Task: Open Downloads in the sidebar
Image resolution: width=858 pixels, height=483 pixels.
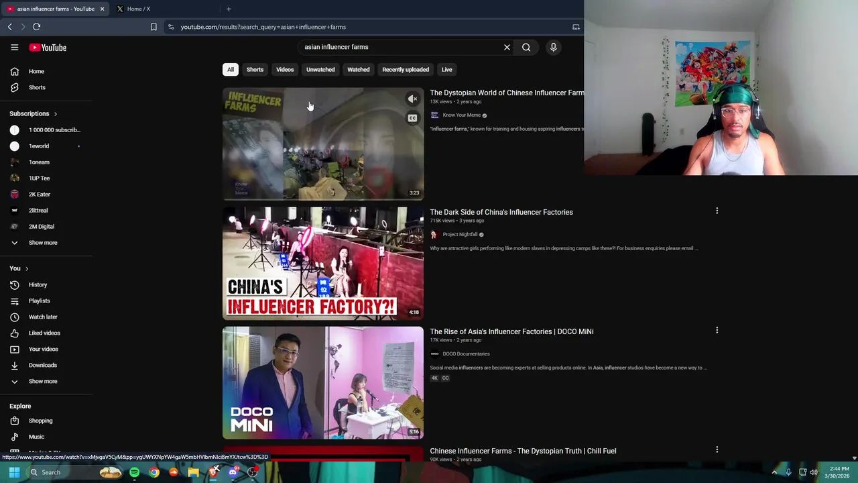Action: tap(42, 365)
